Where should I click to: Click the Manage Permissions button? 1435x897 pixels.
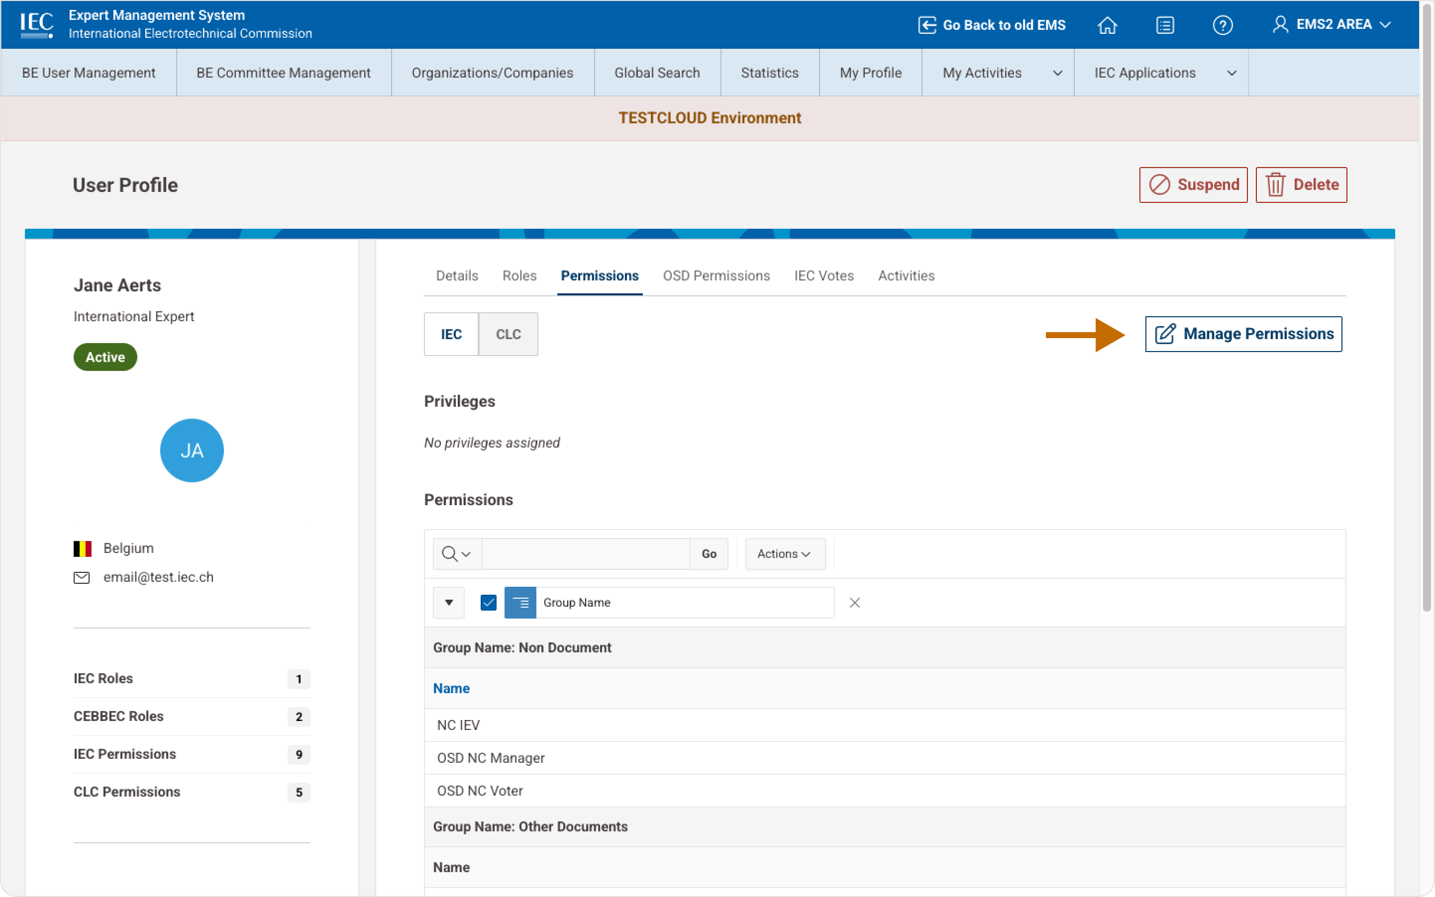pyautogui.click(x=1243, y=334)
